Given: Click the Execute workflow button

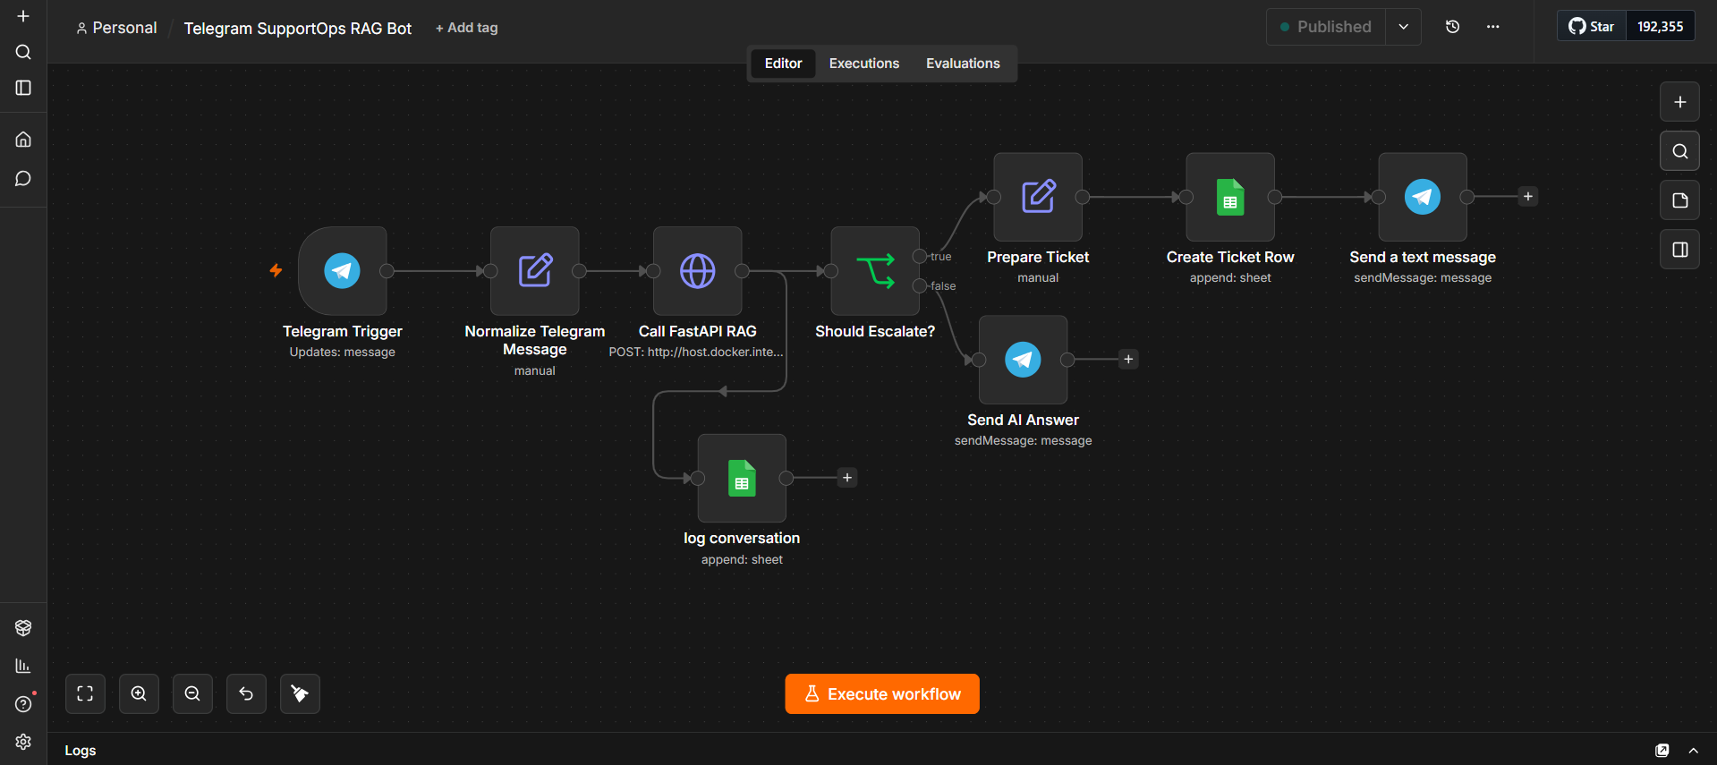Looking at the screenshot, I should point(882,694).
